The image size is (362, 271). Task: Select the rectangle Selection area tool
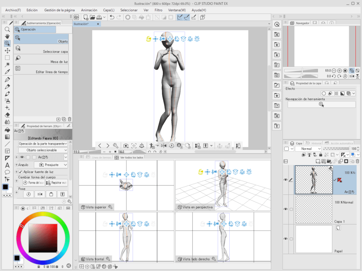pyautogui.click(x=7, y=58)
